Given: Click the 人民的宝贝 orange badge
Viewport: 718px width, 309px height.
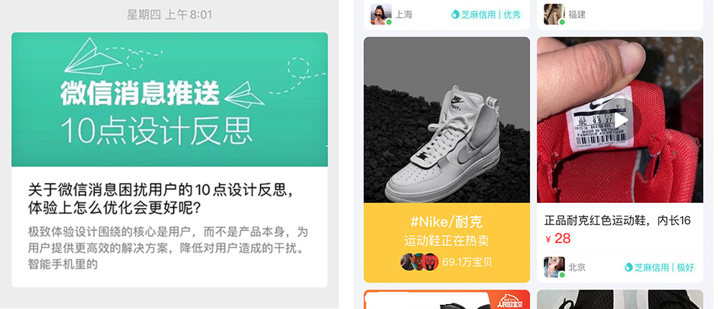Looking at the screenshot, I should tap(511, 300).
